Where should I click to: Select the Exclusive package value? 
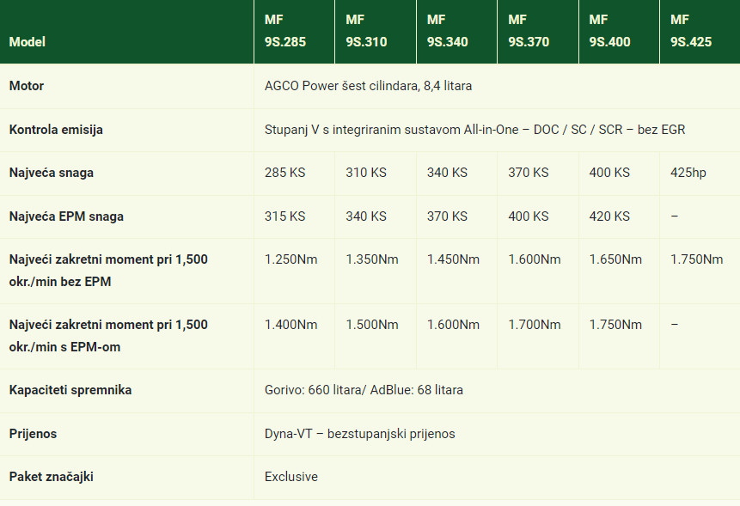290,477
